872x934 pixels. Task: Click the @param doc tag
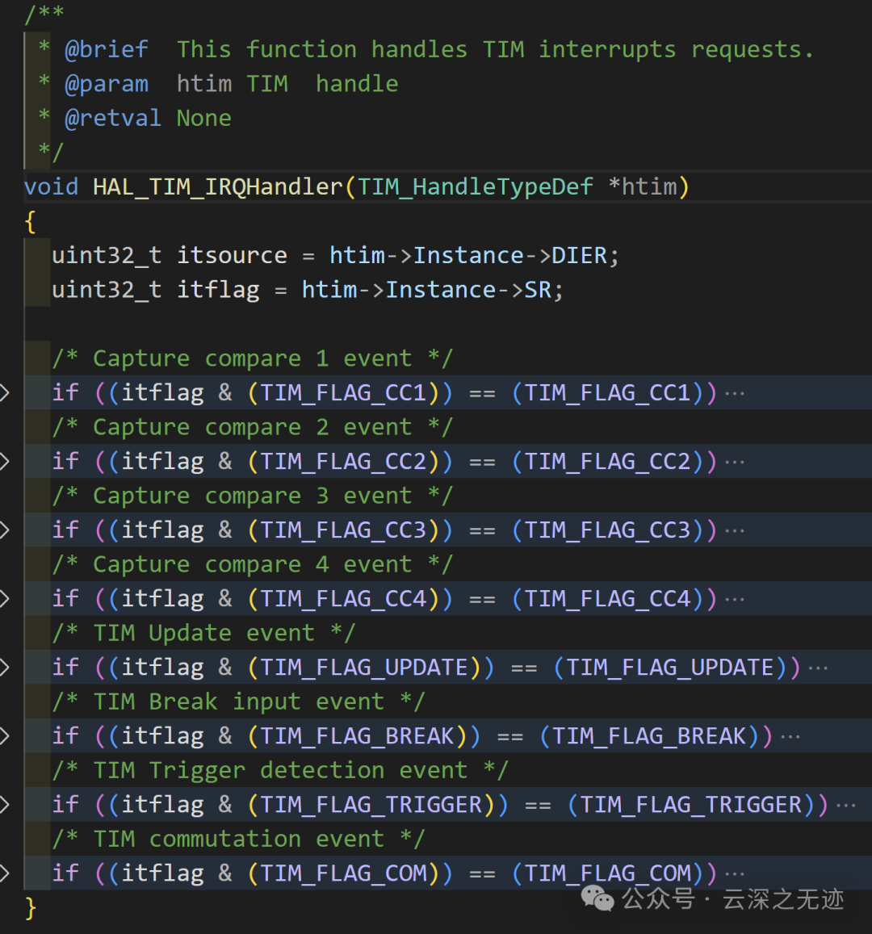[x=107, y=84]
